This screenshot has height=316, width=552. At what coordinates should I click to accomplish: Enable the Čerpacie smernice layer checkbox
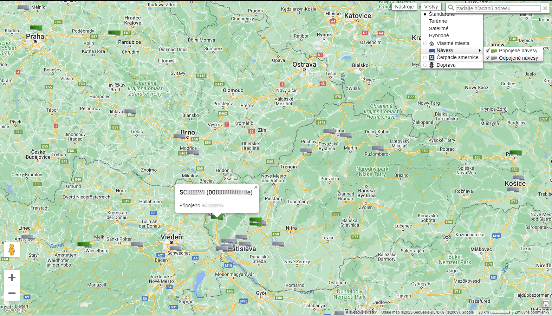(425, 58)
